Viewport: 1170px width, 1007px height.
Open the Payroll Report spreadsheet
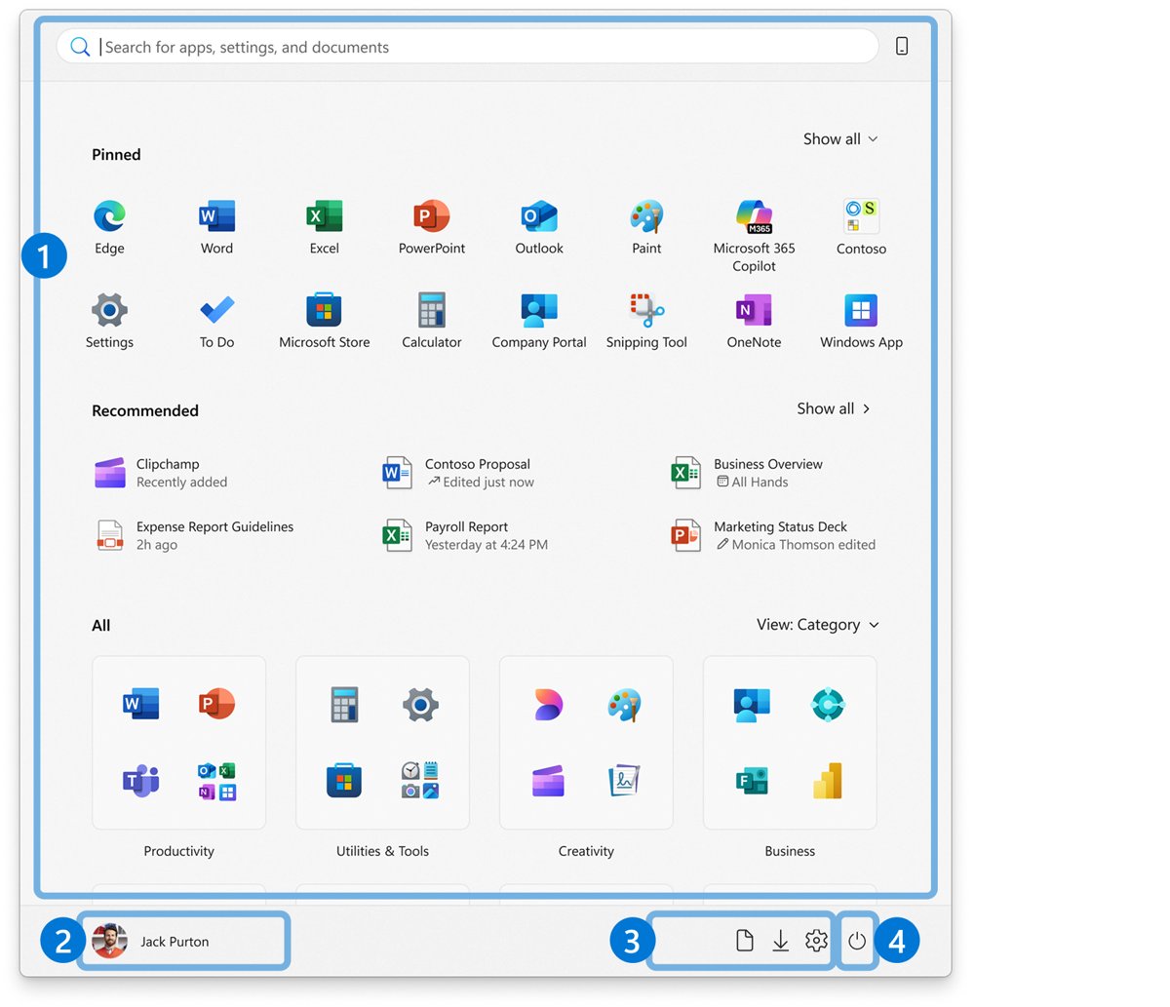[465, 535]
